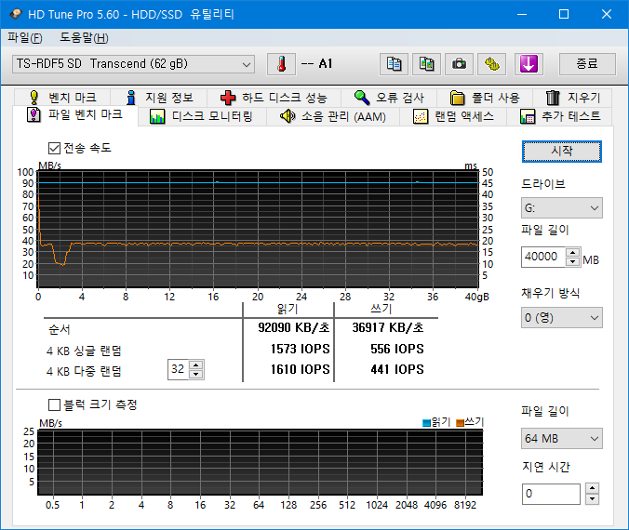Click the 4 KB 다중 랜덤 label
Viewport: 629px width, 530px height.
tap(84, 371)
